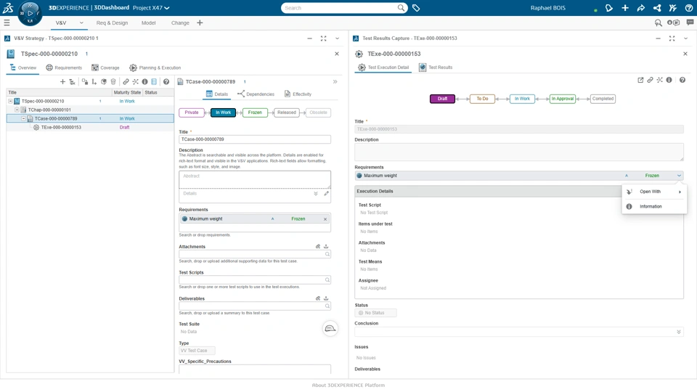Click the information icon in Test Results toolbar
Image resolution: width=697 pixels, height=392 pixels.
click(x=669, y=80)
